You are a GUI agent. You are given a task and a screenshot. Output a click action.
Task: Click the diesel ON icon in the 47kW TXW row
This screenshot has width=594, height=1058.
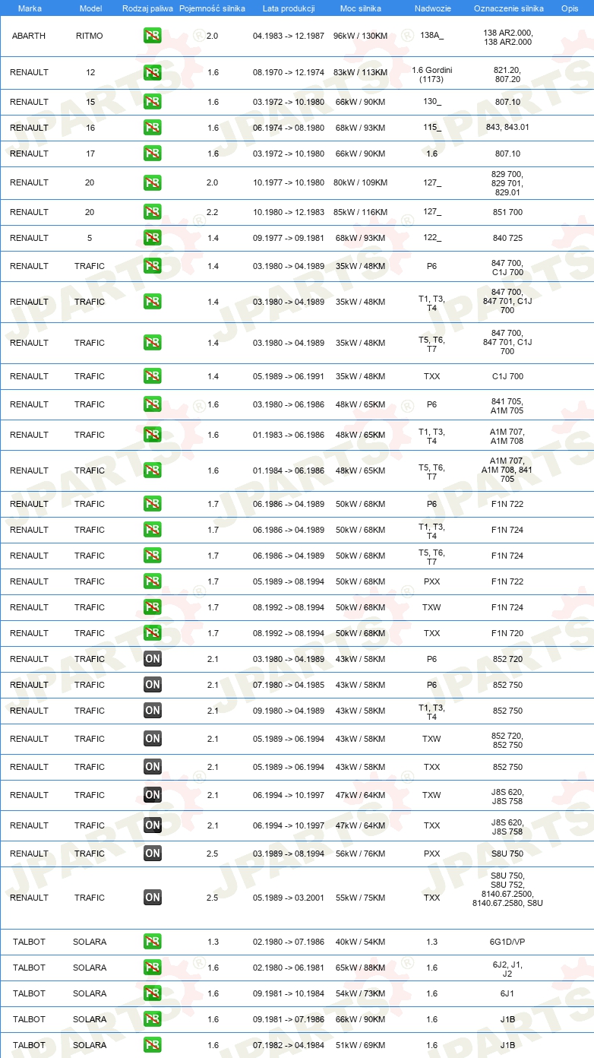click(x=152, y=795)
